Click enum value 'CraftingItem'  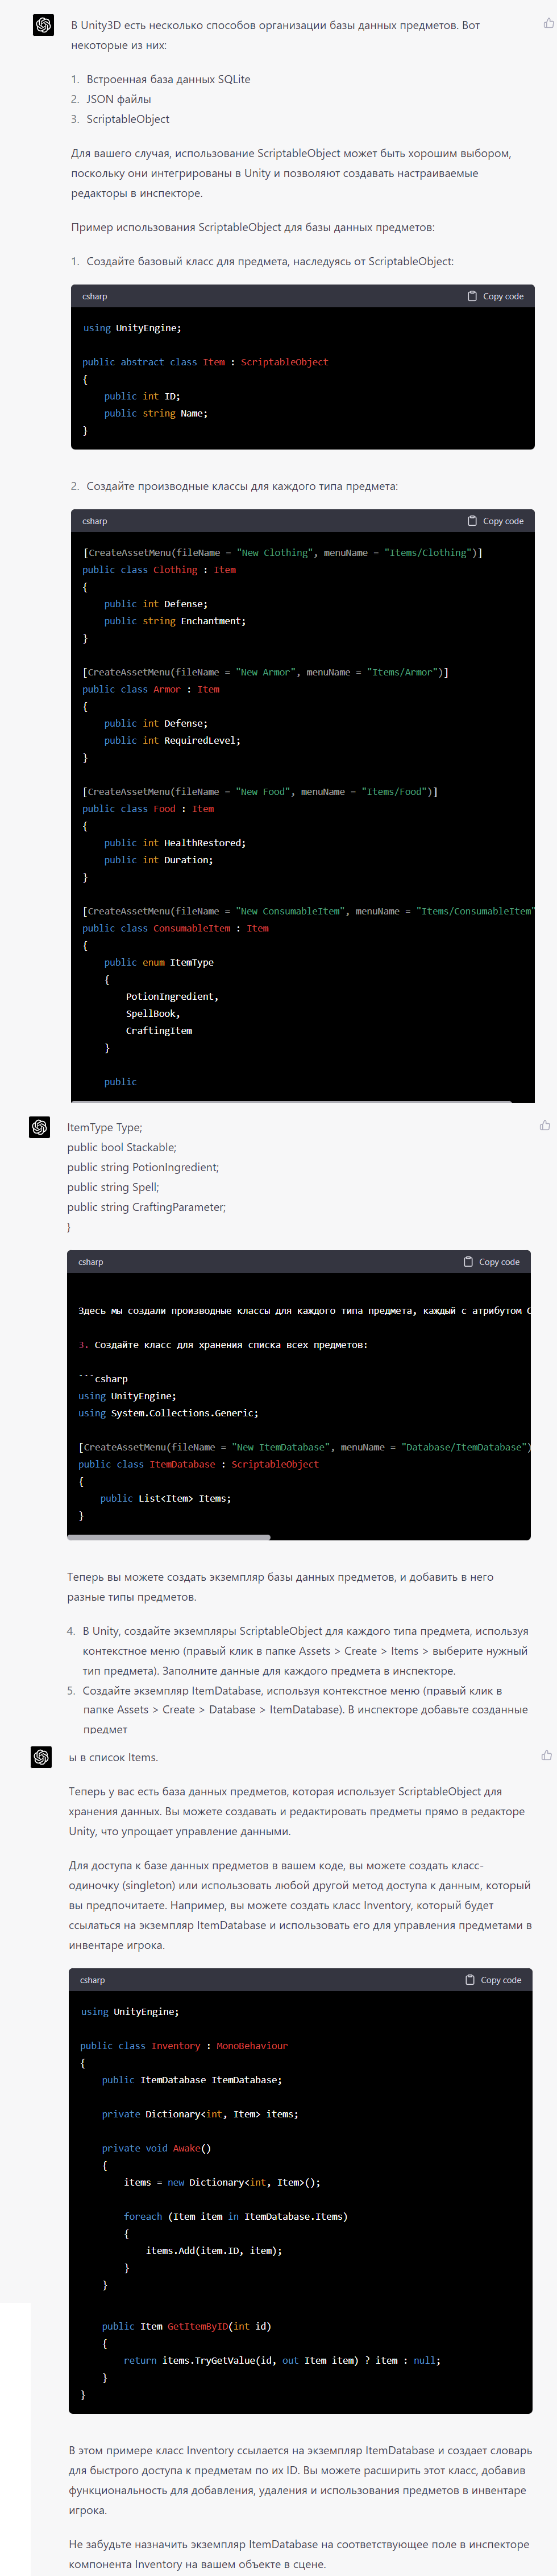click(x=159, y=1030)
